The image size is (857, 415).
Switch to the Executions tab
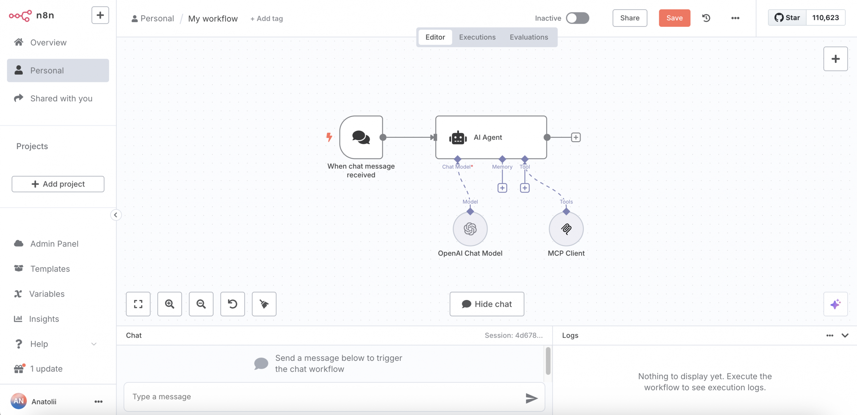click(x=477, y=37)
